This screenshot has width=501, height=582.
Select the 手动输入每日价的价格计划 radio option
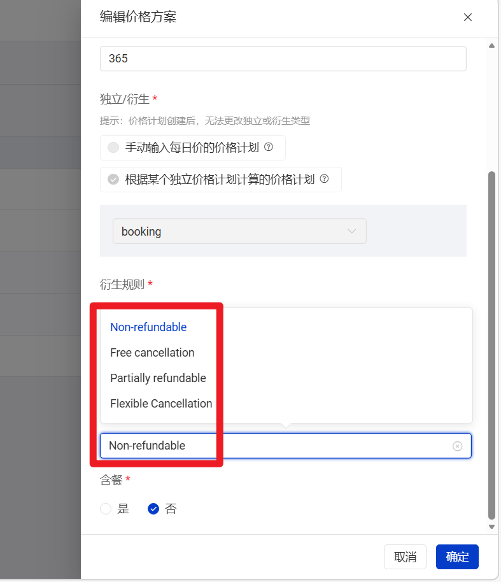click(x=113, y=148)
